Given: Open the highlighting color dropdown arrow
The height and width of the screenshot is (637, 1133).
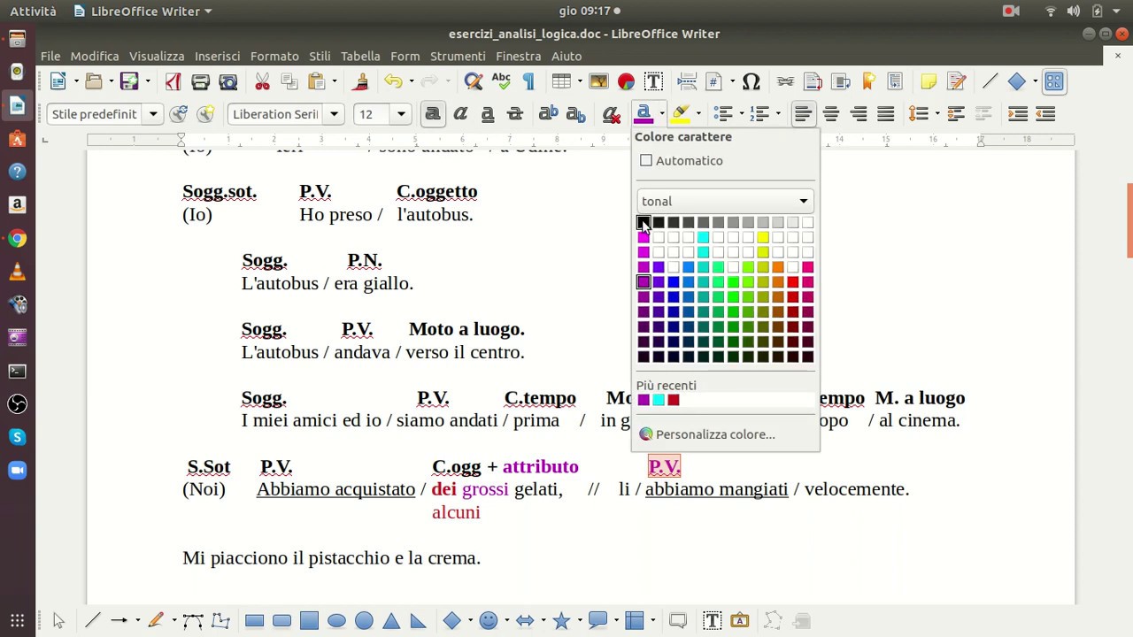Looking at the screenshot, I should 698,114.
